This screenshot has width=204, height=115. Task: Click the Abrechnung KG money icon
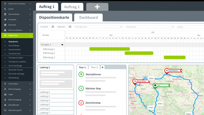coord(5,110)
